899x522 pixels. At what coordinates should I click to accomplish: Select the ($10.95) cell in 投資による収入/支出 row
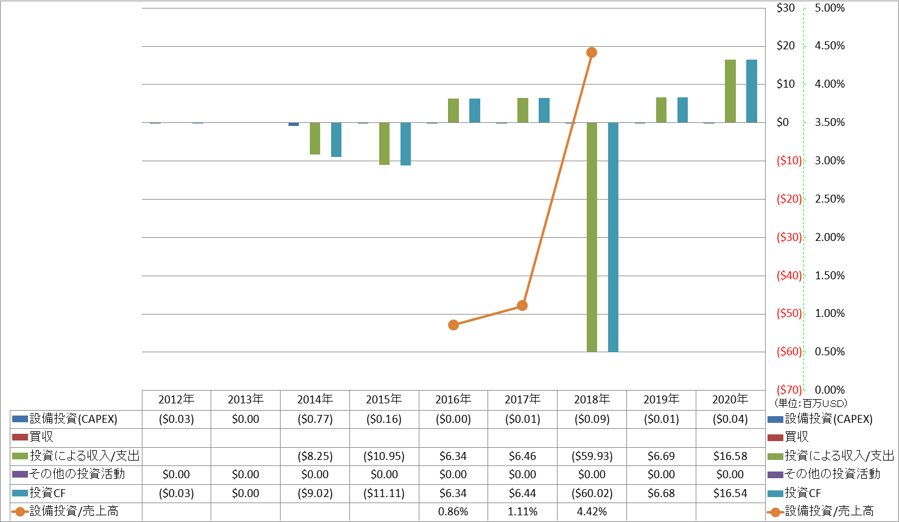pos(384,456)
